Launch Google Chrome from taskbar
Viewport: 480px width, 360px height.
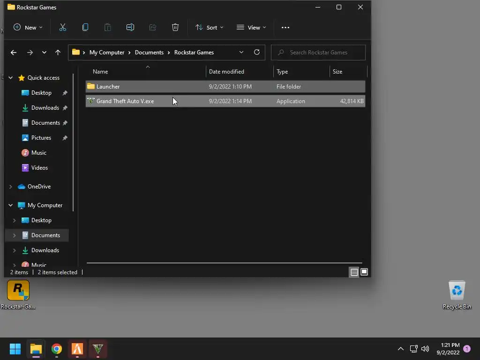[x=57, y=349]
